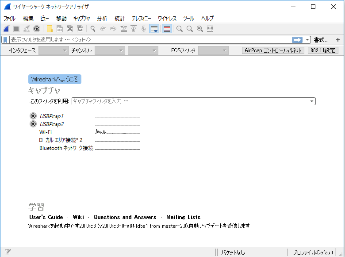Screen dimensions: 345x257
Task: Open the User's Guide link
Action: 46,217
